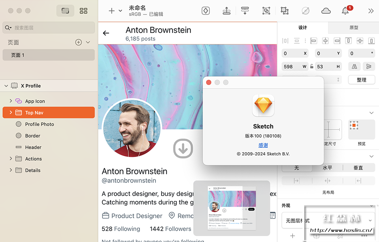Align layers to top edge
379x242 pixels.
[x=348, y=41]
